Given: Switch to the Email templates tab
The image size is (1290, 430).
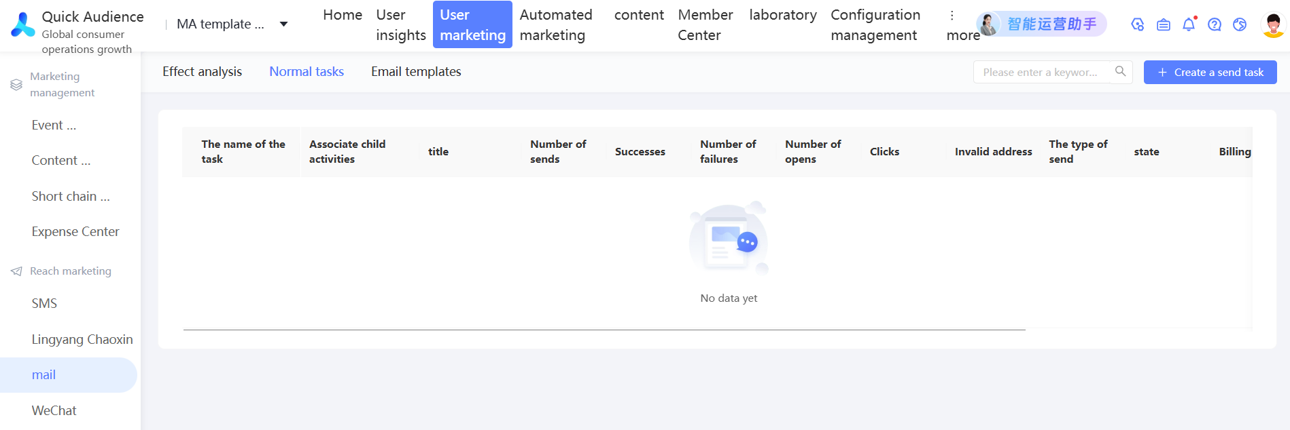Looking at the screenshot, I should pyautogui.click(x=416, y=72).
